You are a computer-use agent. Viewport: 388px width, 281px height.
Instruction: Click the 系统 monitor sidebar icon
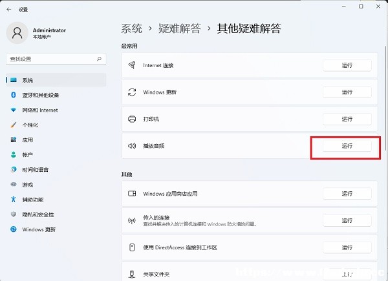click(14, 80)
